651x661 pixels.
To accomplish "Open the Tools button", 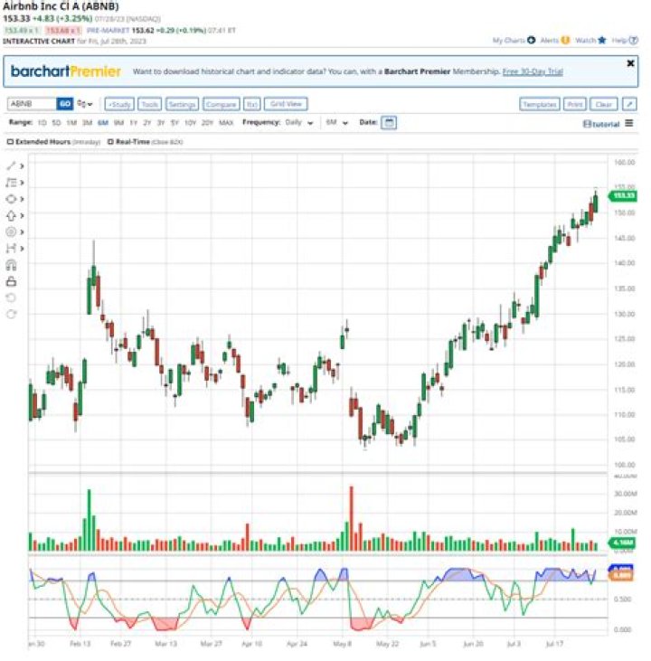I will tap(150, 104).
